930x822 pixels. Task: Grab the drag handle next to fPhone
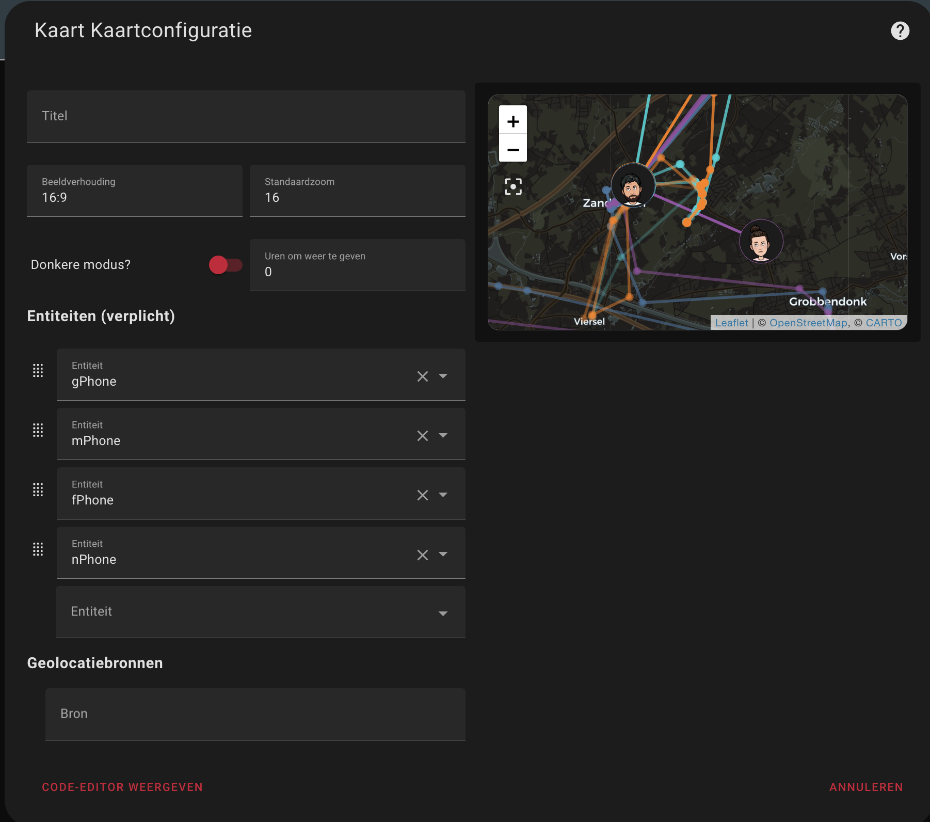pyautogui.click(x=38, y=490)
